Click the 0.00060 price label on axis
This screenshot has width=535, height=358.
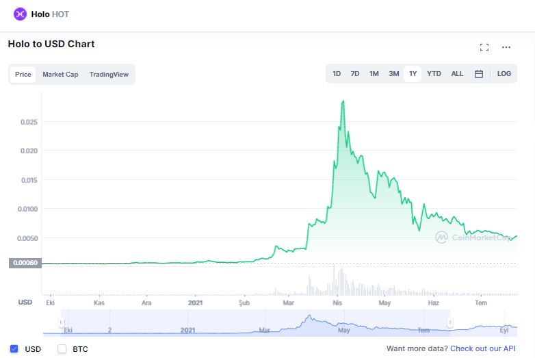25,263
